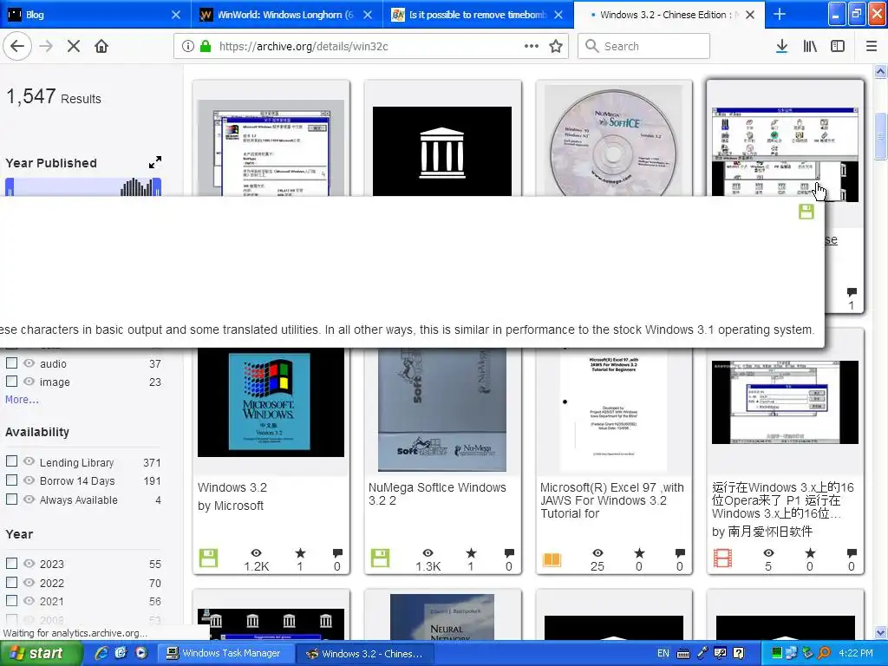Enable the Always Available filter
888x666 pixels.
tap(11, 499)
